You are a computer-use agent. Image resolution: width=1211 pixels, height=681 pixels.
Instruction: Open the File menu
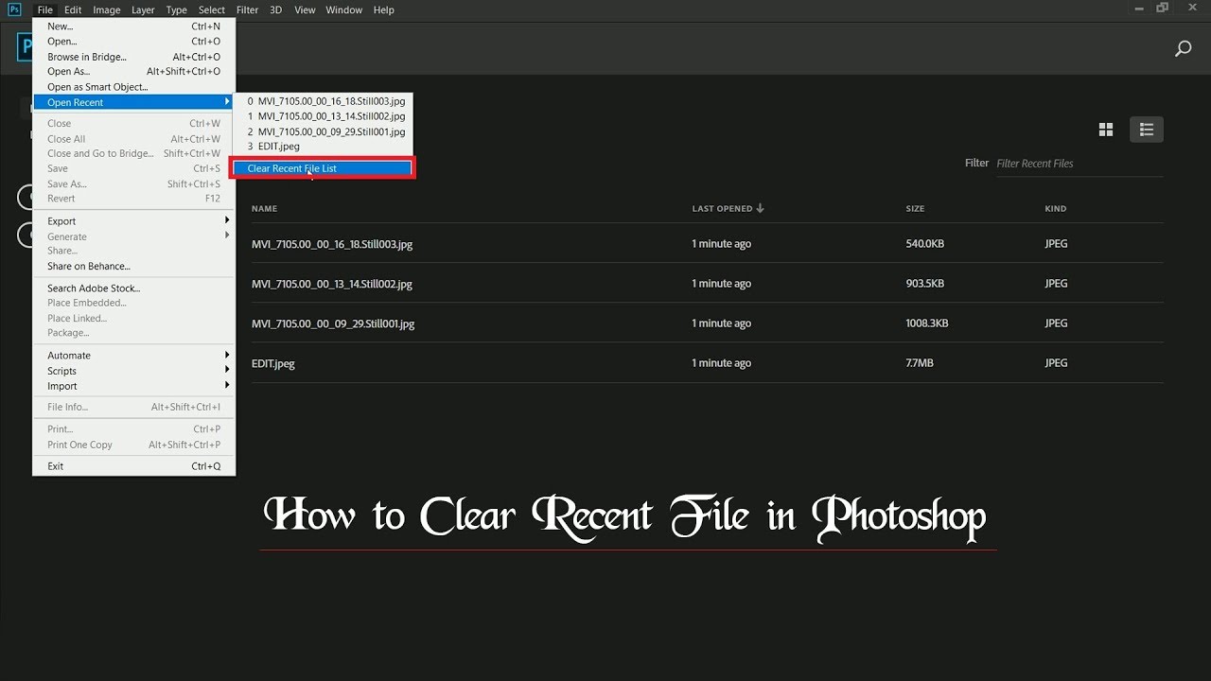[x=45, y=9]
